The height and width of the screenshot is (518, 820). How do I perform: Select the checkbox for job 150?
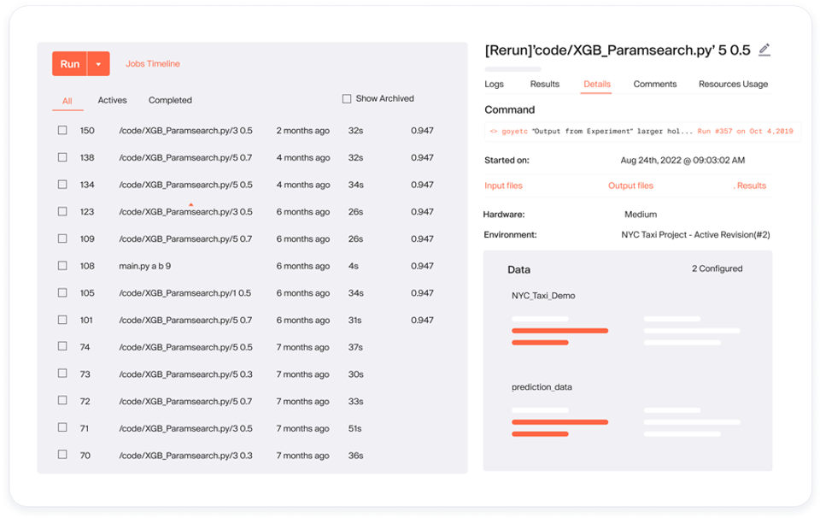click(62, 130)
